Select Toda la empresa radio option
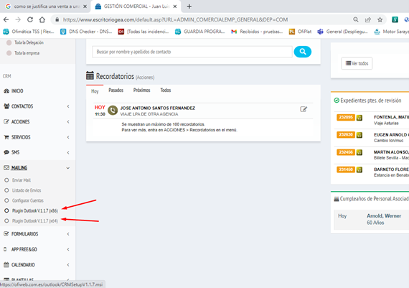The height and width of the screenshot is (288, 409). pos(9,53)
